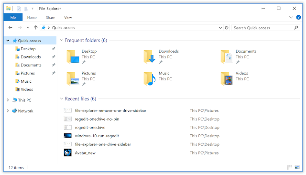Viewport: 306px width, 175px height.
Task: Click Quick access in the address bar path
Action: click(64, 28)
